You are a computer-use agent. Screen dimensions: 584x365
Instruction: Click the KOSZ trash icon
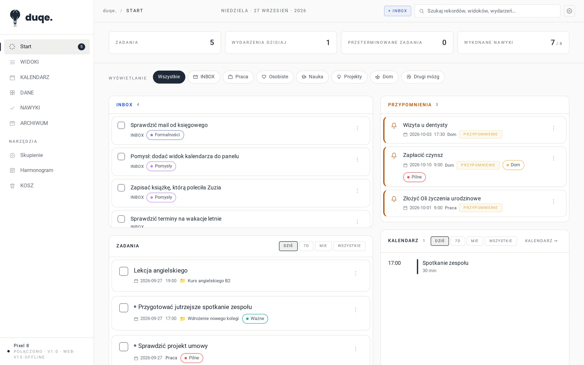coord(12,186)
